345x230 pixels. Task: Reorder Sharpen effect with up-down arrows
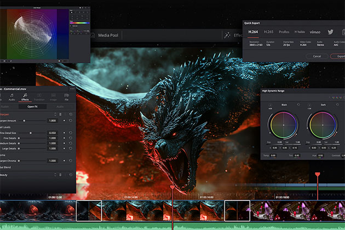(55, 114)
